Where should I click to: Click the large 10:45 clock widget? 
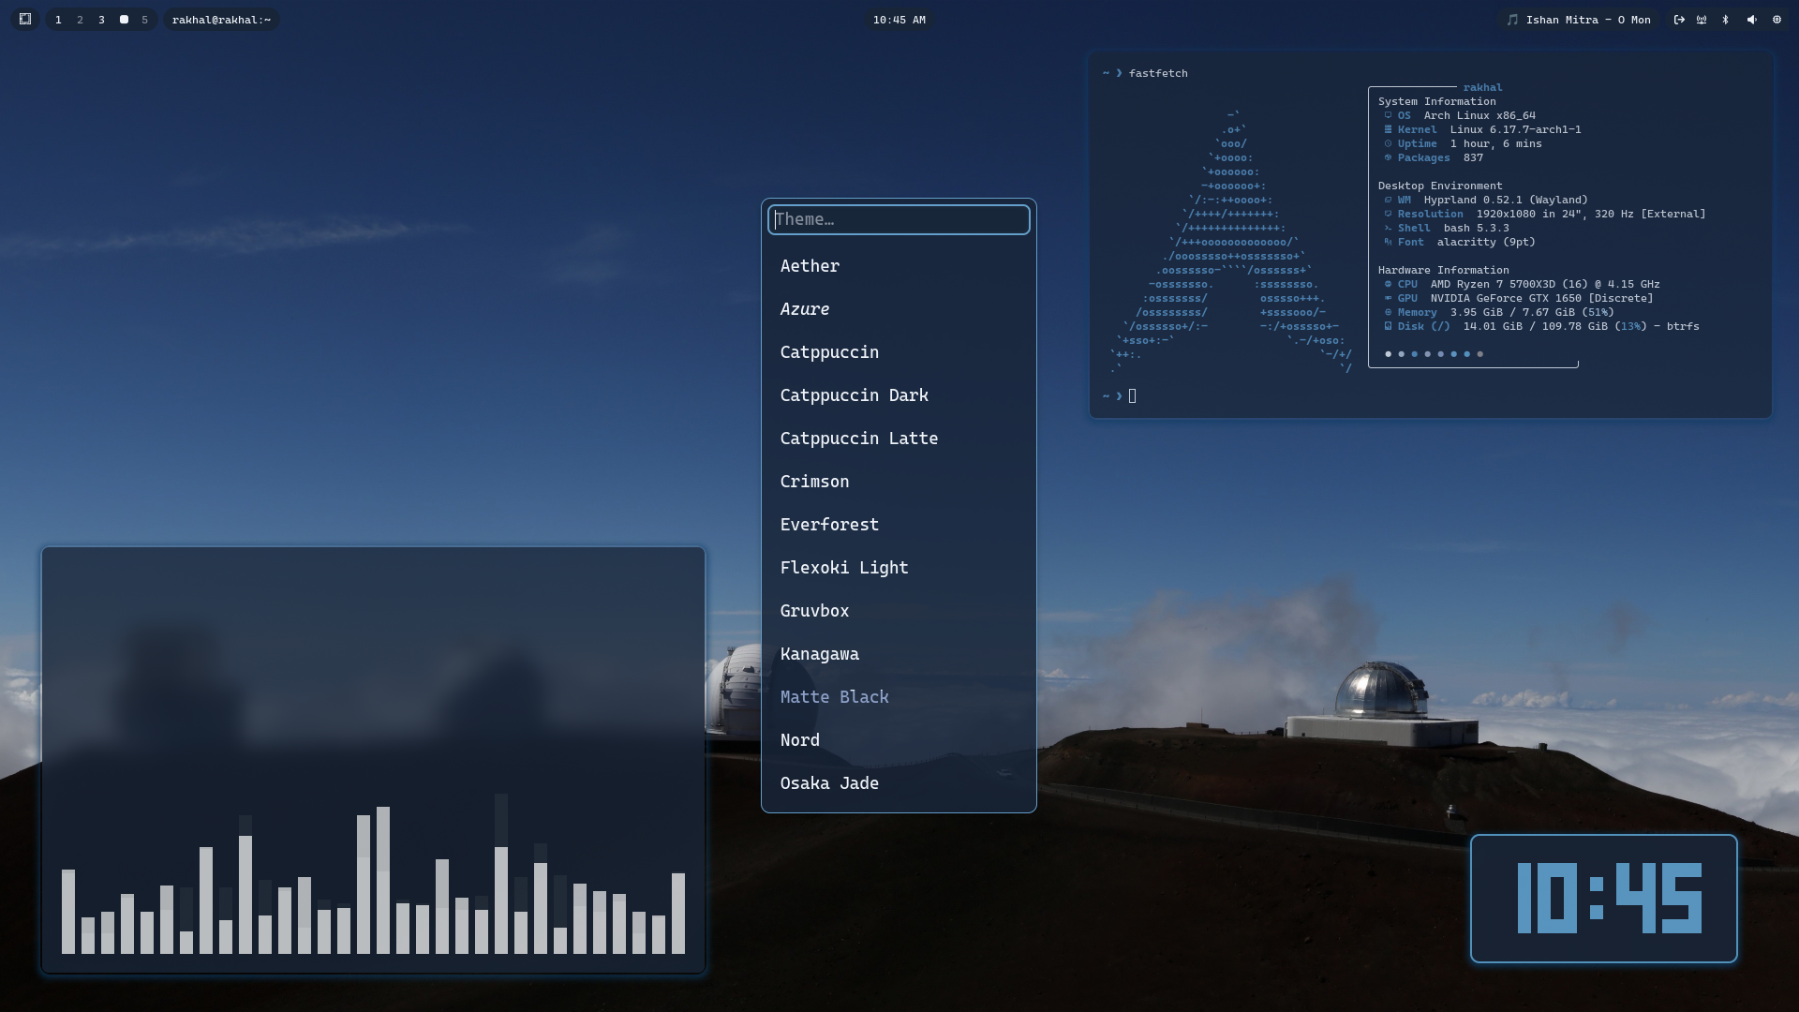click(x=1604, y=899)
